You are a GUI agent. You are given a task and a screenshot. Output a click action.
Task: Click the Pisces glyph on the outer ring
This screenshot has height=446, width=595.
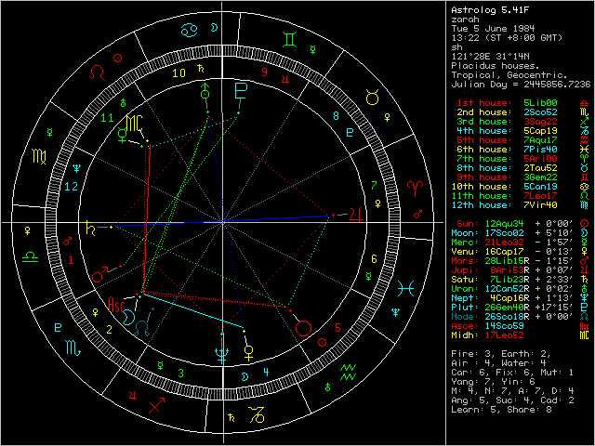coord(401,287)
